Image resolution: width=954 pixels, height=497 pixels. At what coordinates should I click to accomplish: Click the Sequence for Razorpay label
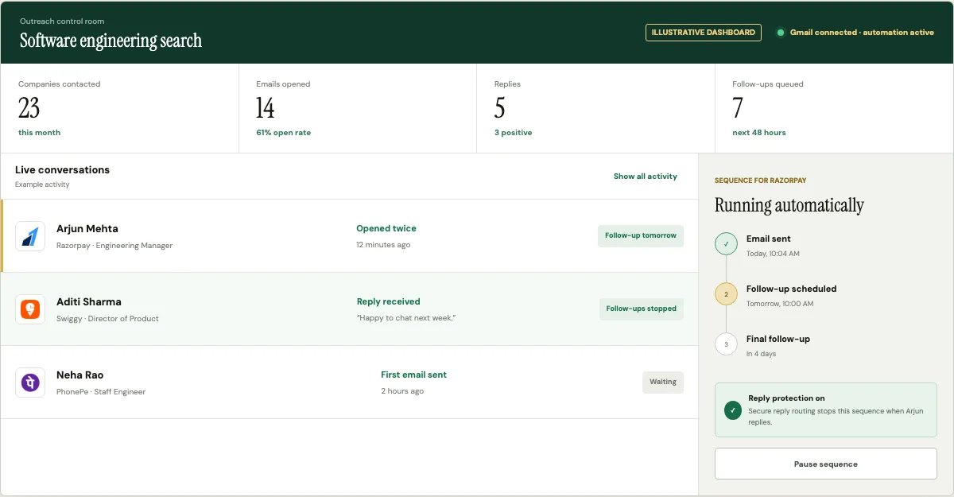point(760,181)
